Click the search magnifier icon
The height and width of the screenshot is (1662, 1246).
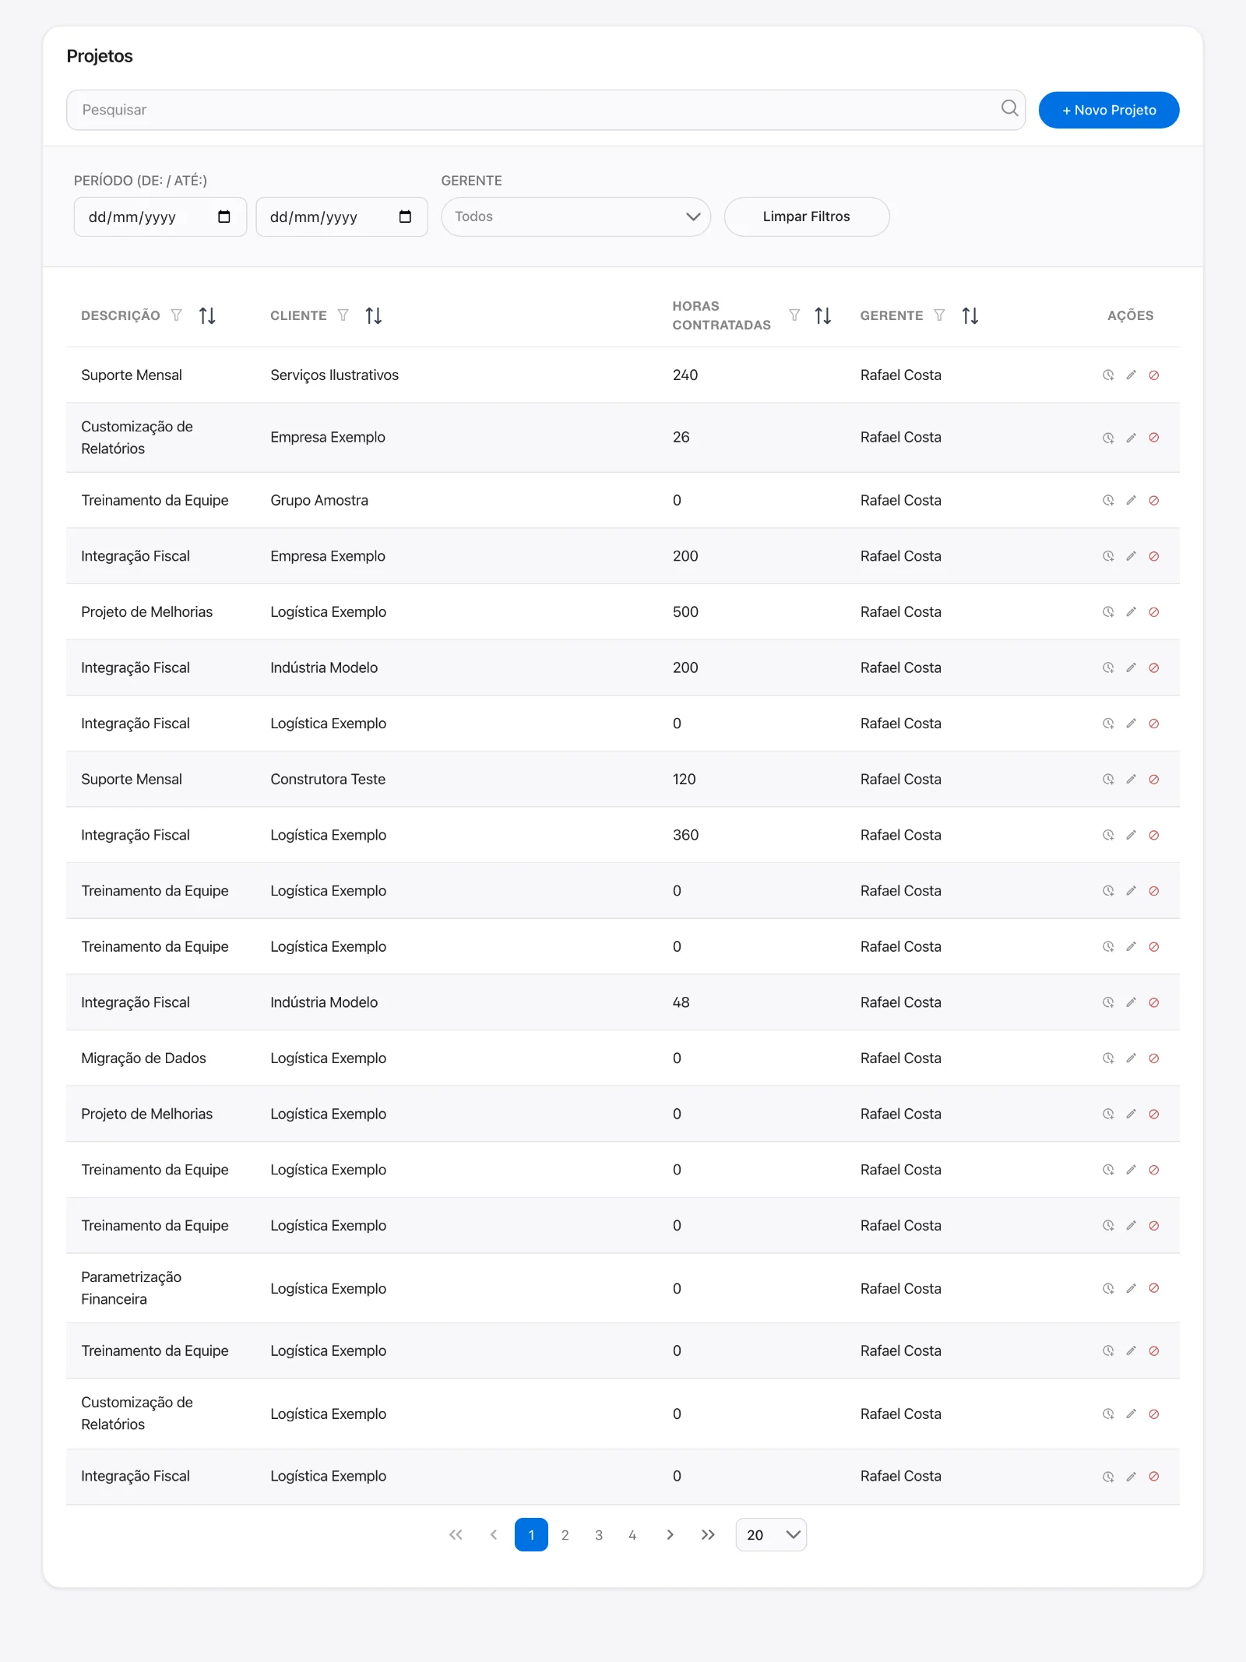[1009, 108]
